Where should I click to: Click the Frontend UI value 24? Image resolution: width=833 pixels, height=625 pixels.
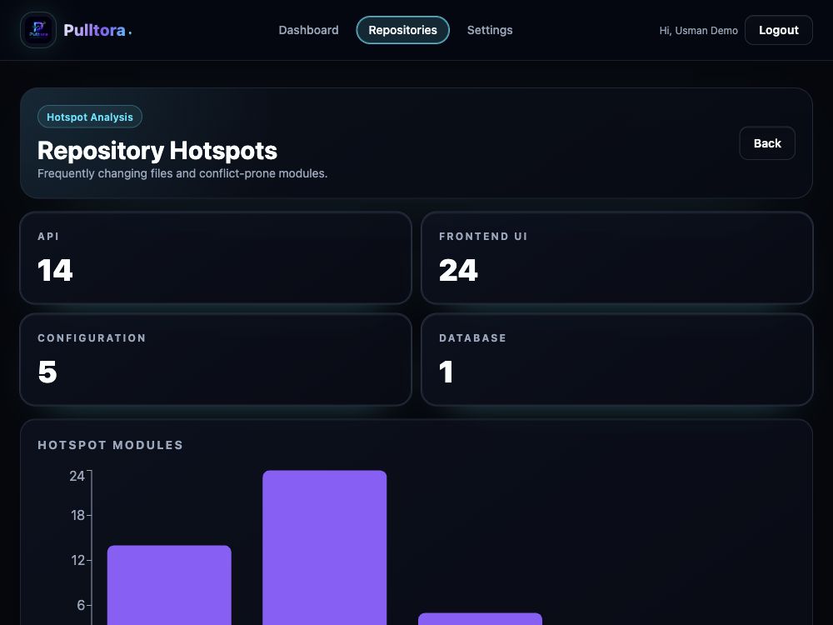(x=458, y=271)
